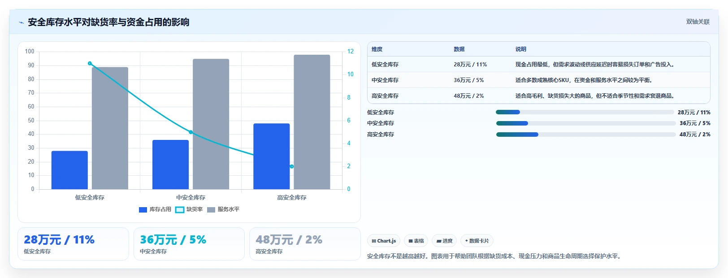Image resolution: width=728 pixels, height=278 pixels.
Task: Toggle the 缺货率 legend item
Action: coord(189,209)
